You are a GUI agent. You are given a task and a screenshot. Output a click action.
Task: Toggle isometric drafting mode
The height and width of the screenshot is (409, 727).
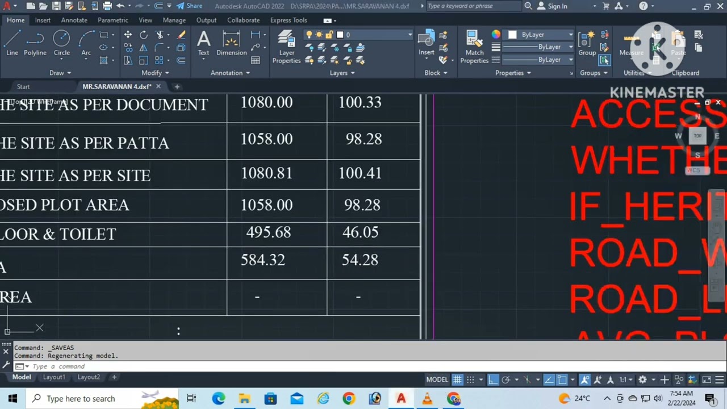[527, 379]
